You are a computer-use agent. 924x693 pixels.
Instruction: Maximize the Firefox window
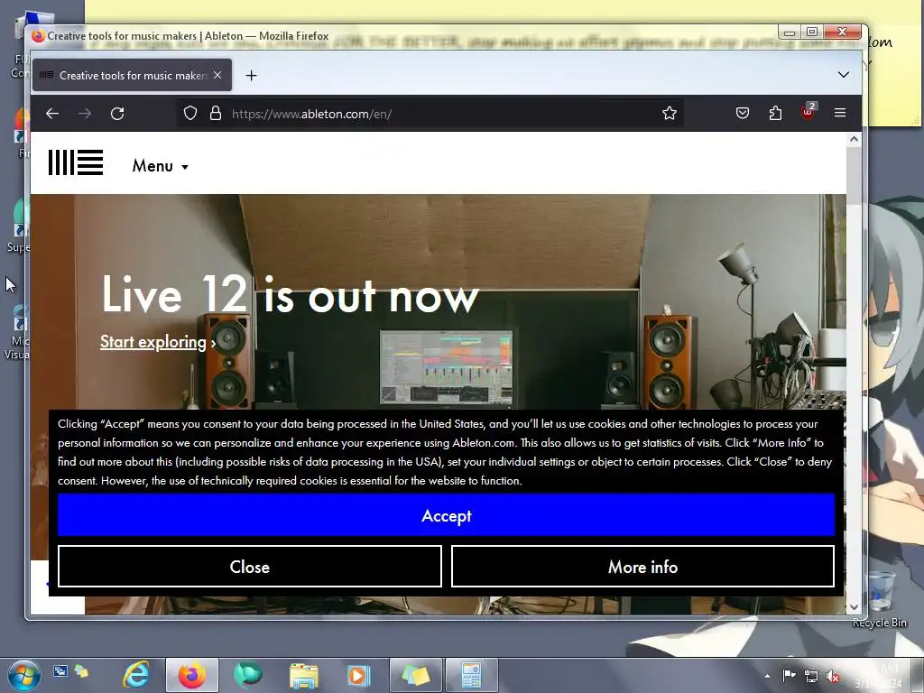(812, 32)
